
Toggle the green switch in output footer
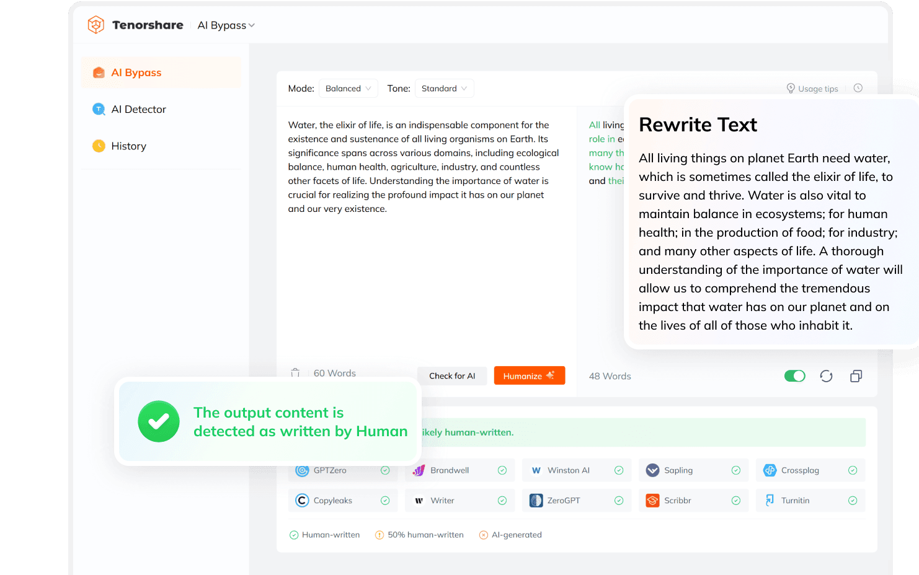tap(794, 376)
